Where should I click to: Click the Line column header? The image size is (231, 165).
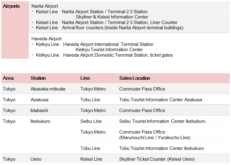tap(85, 78)
